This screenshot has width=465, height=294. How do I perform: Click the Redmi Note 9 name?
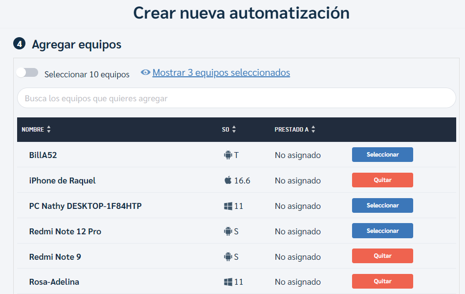point(55,257)
